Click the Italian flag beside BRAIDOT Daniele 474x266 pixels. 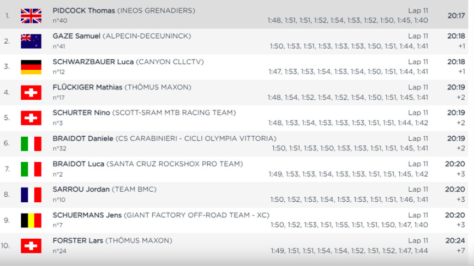[x=31, y=144]
